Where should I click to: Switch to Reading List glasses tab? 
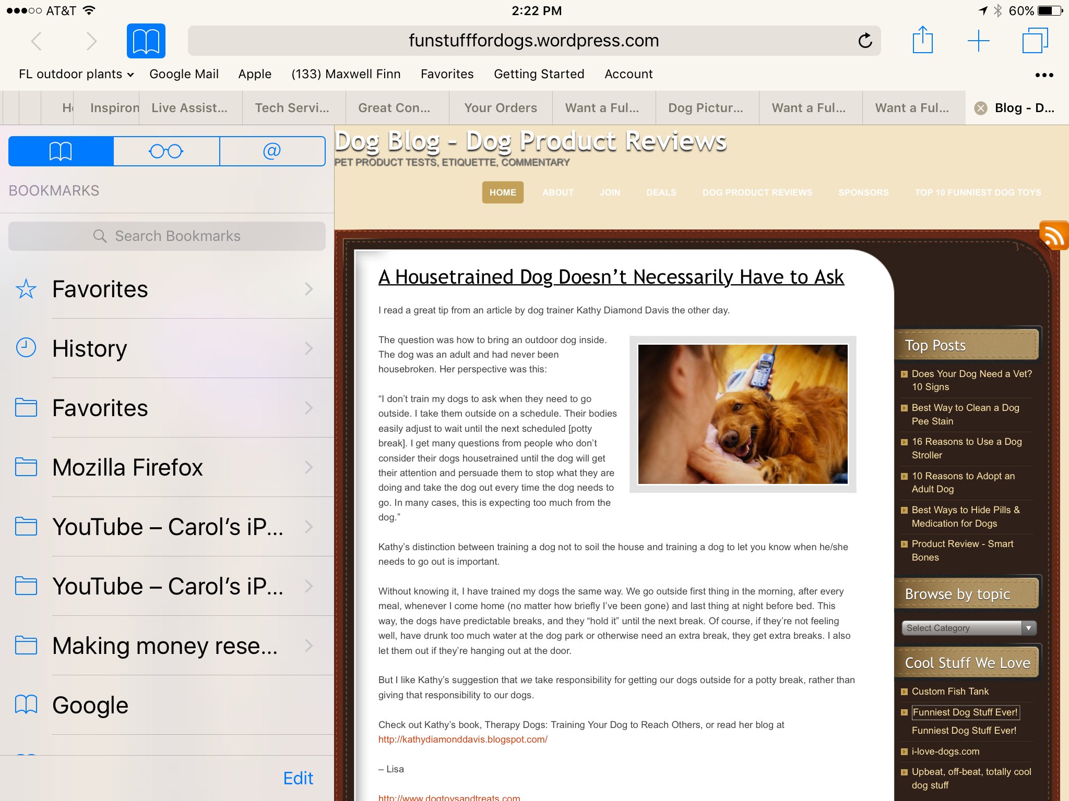point(167,151)
